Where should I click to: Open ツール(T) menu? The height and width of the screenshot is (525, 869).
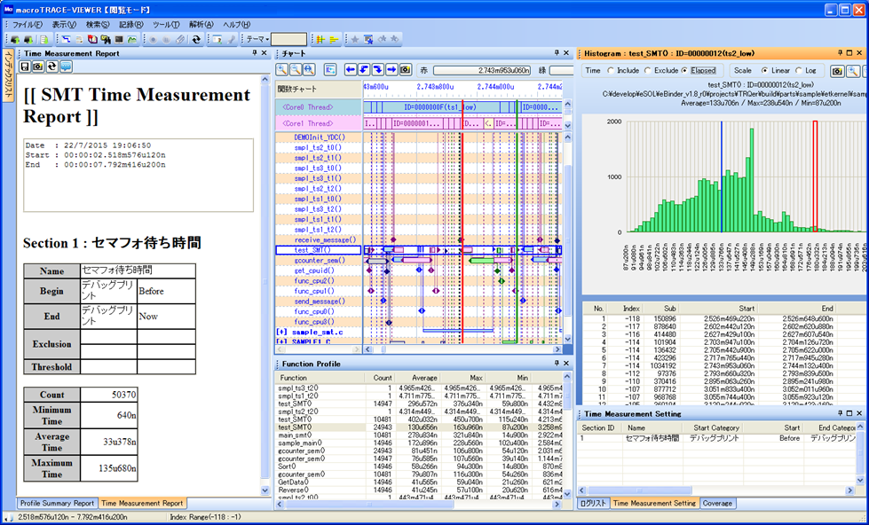point(166,24)
